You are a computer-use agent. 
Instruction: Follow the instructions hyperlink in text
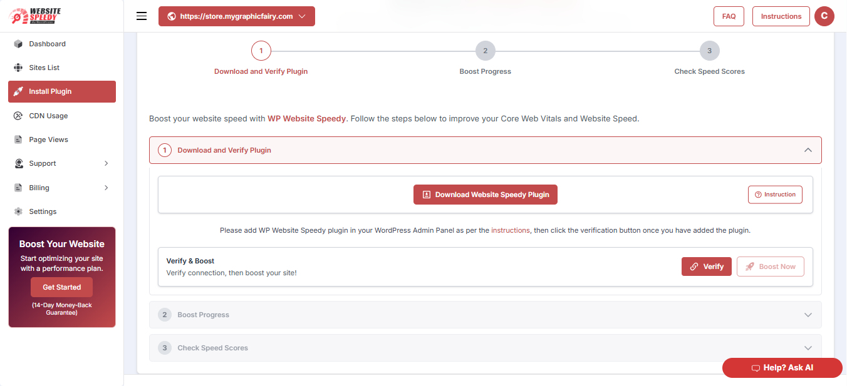click(511, 230)
